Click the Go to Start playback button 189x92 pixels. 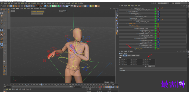click(83, 87)
